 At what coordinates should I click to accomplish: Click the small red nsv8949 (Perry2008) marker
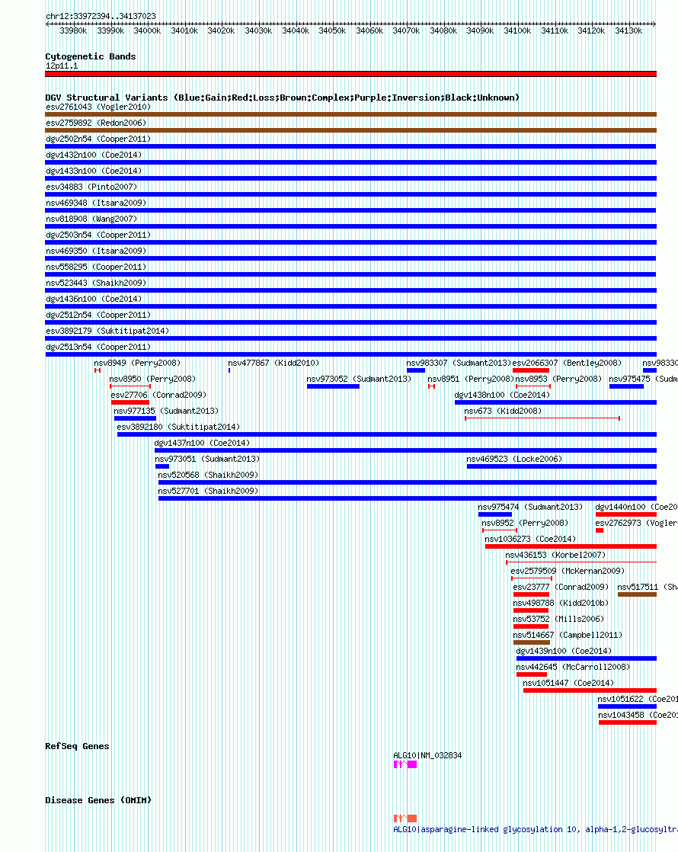coord(98,370)
